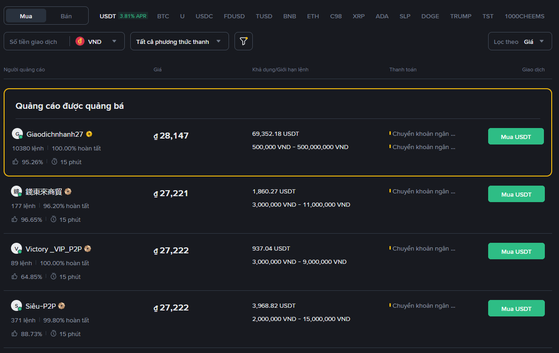Click Siêu-P2P's merchant badge icon

61,306
